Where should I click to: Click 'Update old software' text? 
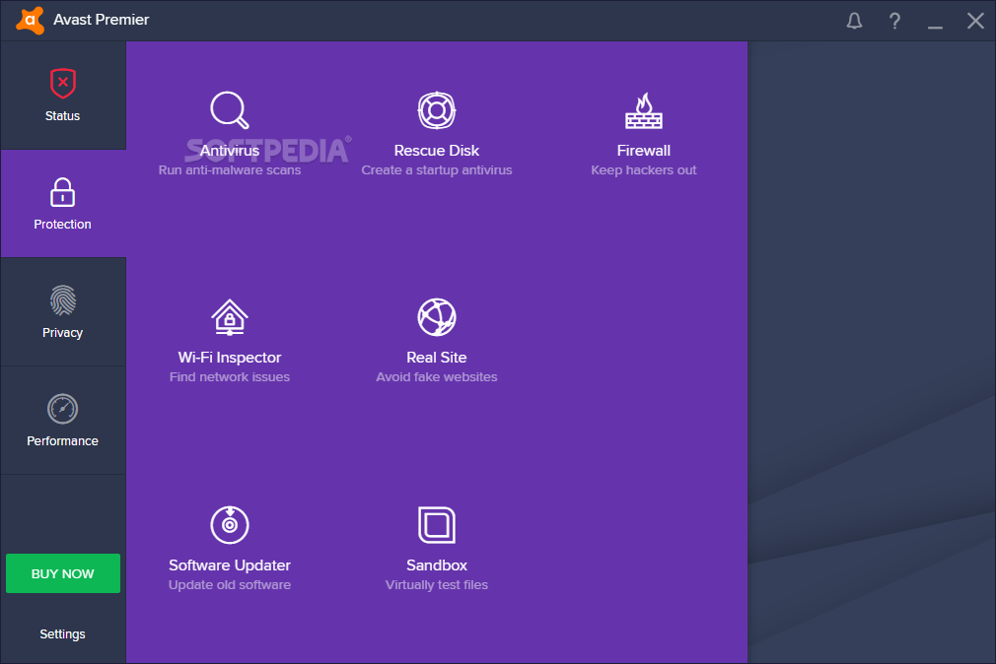pos(230,584)
